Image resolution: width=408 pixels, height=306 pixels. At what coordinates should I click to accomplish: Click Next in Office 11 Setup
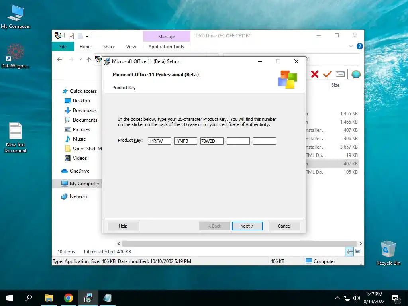click(x=247, y=226)
